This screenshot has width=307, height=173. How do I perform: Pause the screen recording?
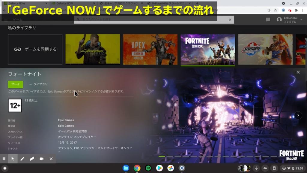[4, 159]
